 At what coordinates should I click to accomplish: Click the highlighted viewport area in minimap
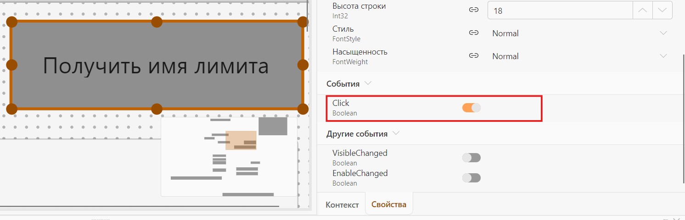(x=241, y=140)
